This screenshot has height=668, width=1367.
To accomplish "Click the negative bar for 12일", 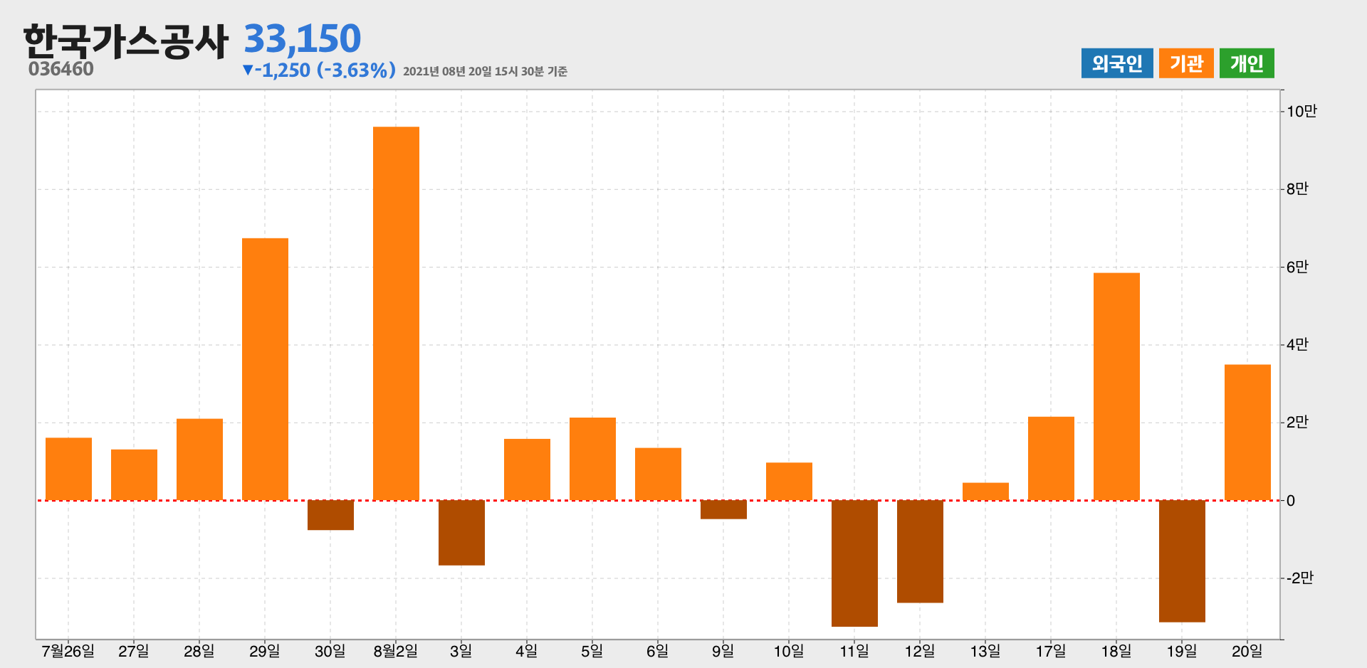I will pos(920,551).
